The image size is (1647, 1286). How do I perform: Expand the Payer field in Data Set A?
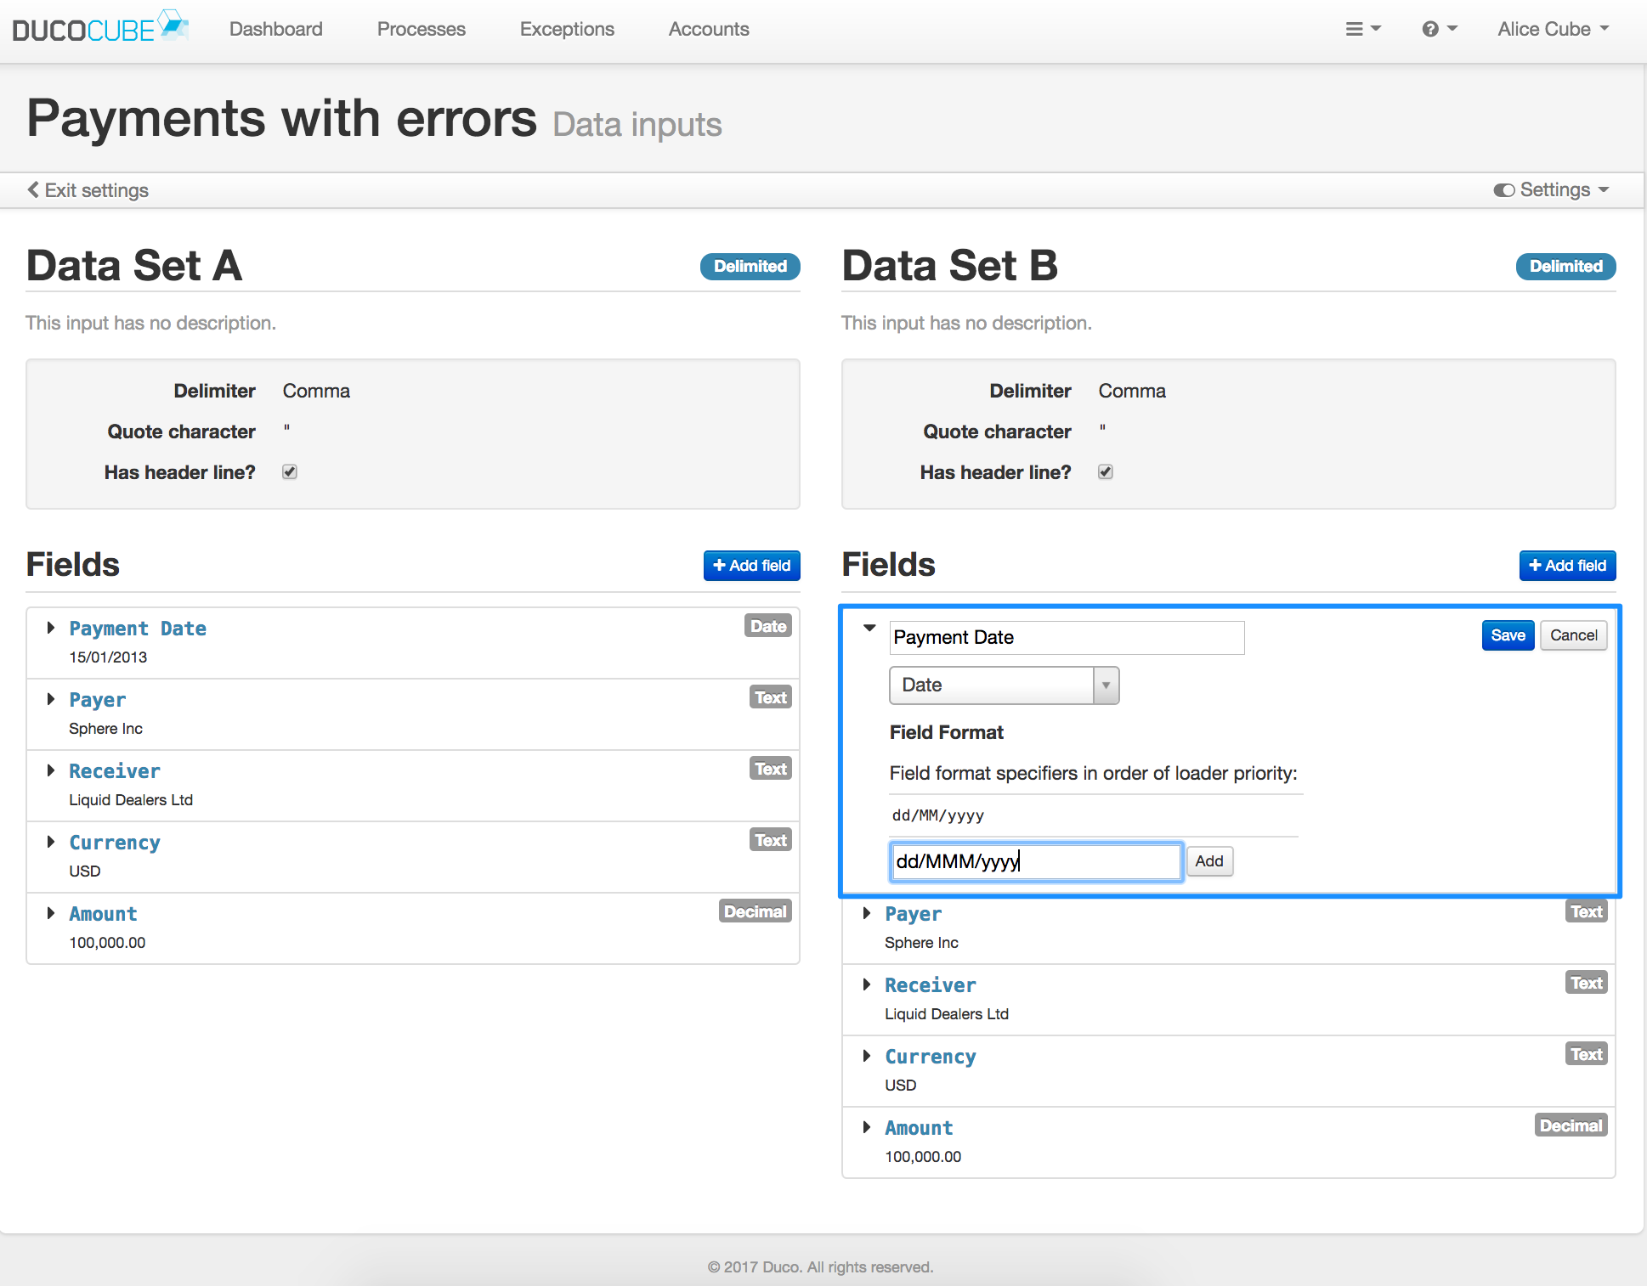click(50, 699)
